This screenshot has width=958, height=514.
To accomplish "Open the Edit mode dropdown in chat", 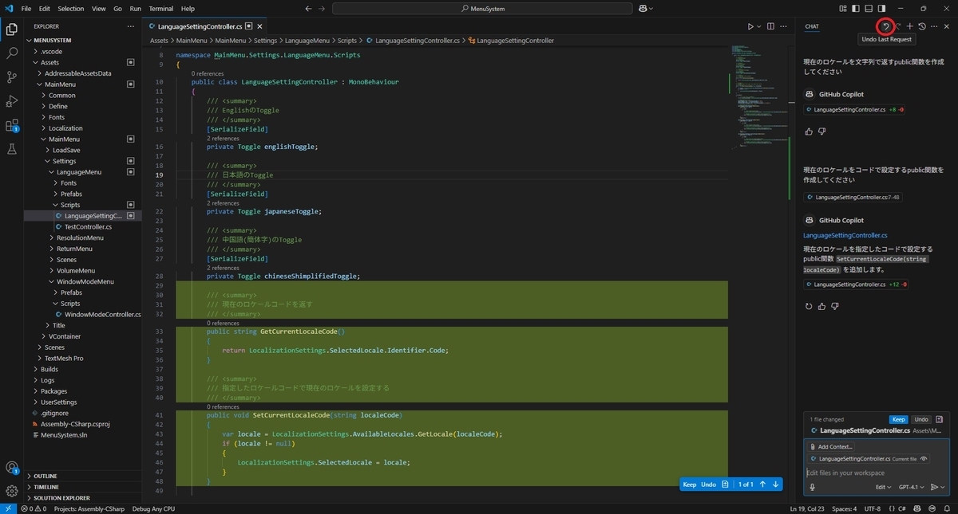I will pyautogui.click(x=884, y=487).
